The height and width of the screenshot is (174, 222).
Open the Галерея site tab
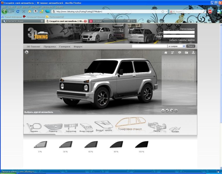coord(65,46)
